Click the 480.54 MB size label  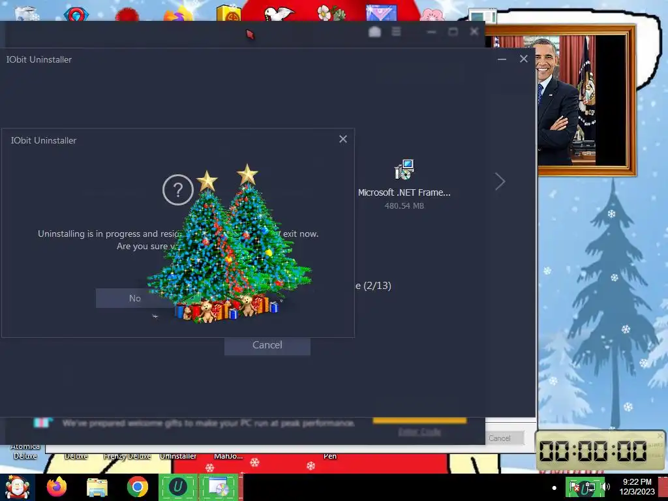[404, 205]
